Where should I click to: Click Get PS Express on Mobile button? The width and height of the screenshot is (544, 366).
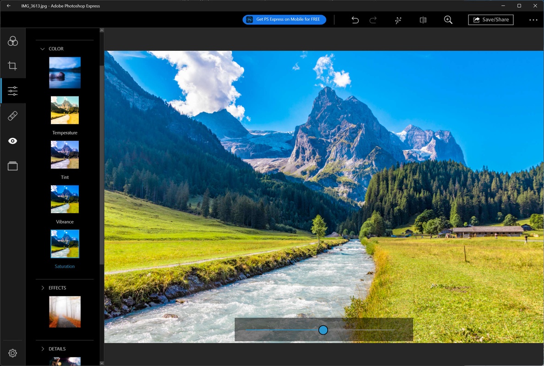284,20
